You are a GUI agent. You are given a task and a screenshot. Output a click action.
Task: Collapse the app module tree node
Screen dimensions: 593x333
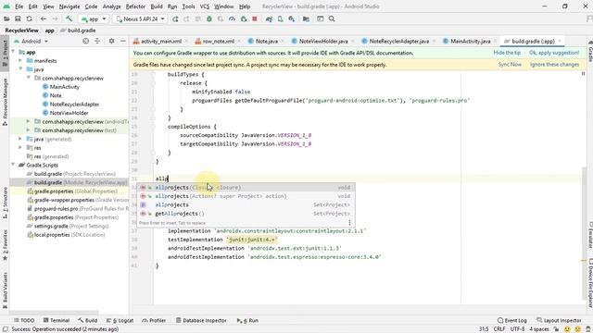tap(13, 52)
